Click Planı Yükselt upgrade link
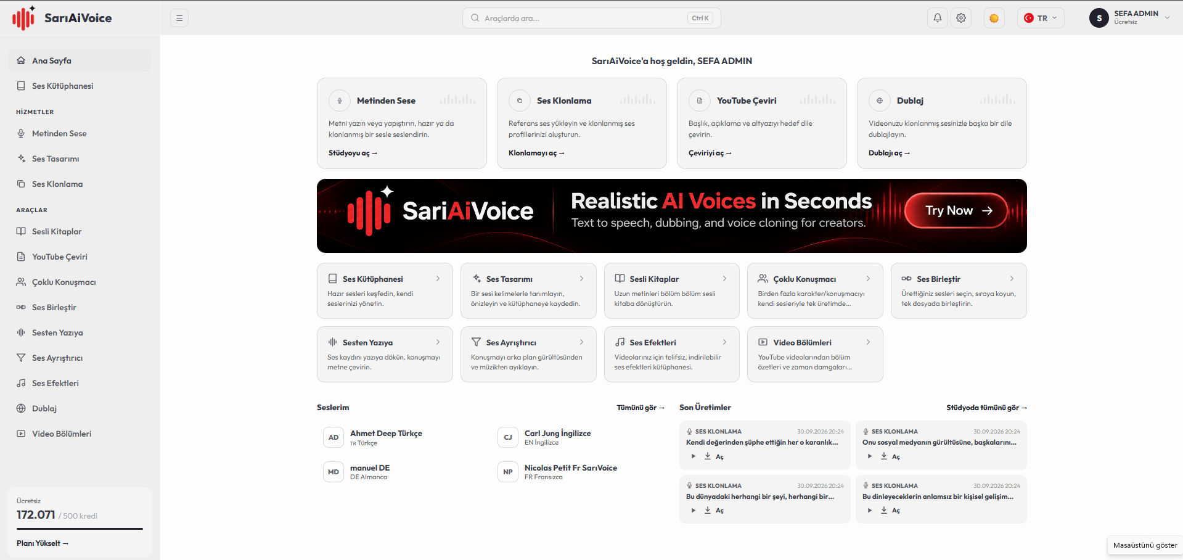 43,543
